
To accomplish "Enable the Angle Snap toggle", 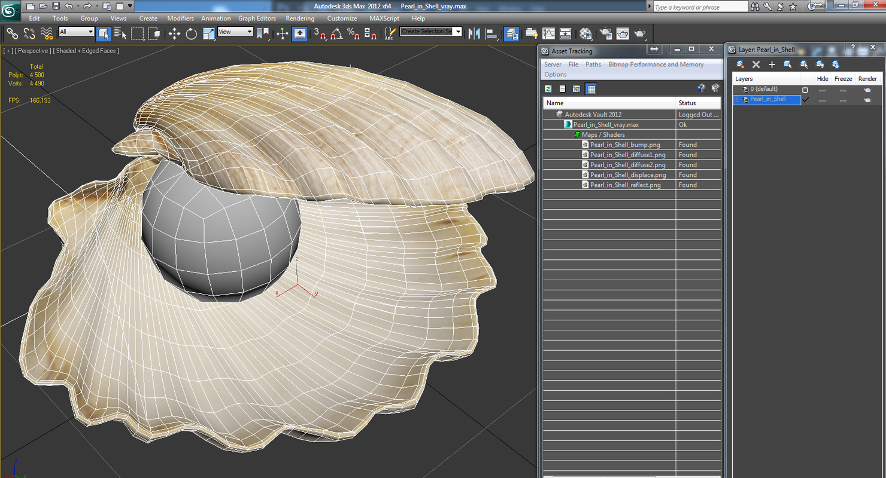I will pyautogui.click(x=336, y=34).
